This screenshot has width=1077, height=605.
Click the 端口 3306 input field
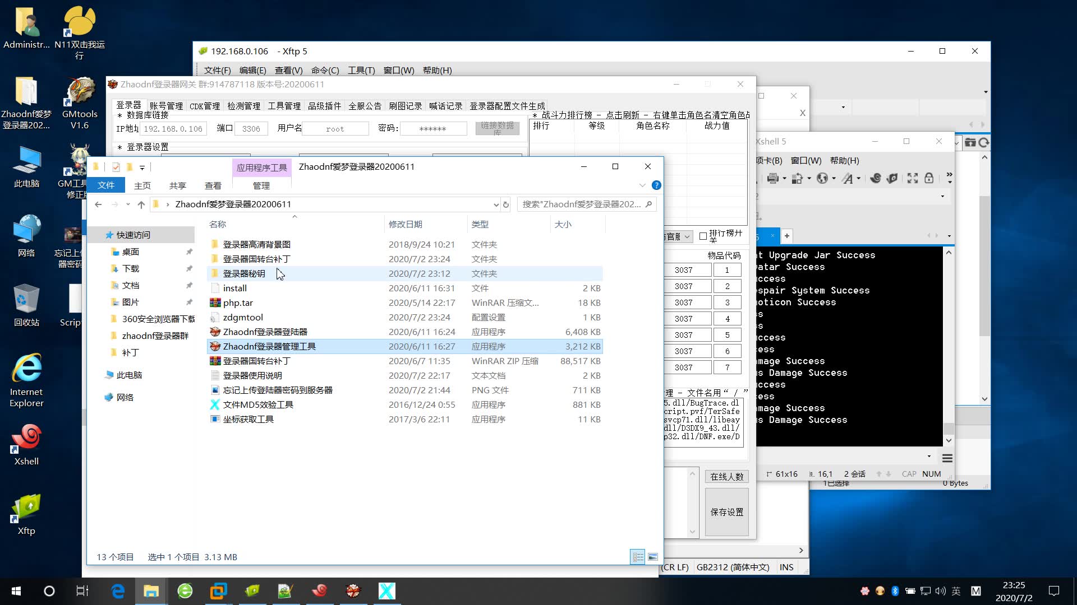point(251,129)
